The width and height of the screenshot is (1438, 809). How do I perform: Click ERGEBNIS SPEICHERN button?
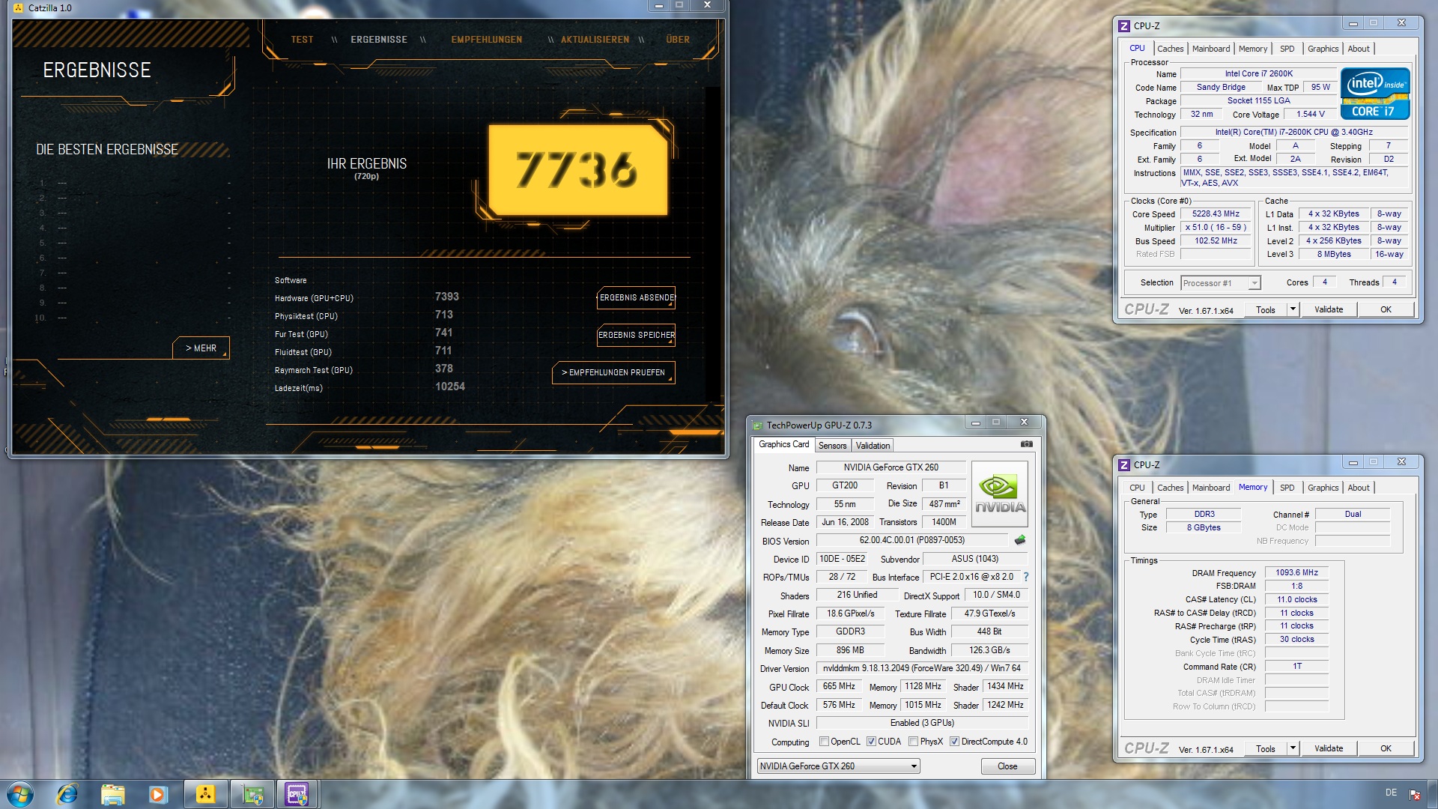pyautogui.click(x=636, y=335)
